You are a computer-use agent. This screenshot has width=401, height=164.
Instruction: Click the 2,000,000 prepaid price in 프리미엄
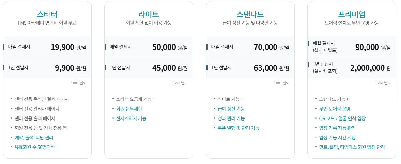coord(367,68)
